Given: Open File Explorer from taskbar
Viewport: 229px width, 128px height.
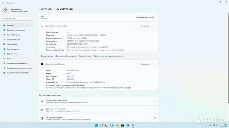Looking at the screenshot, I should pos(117,125).
